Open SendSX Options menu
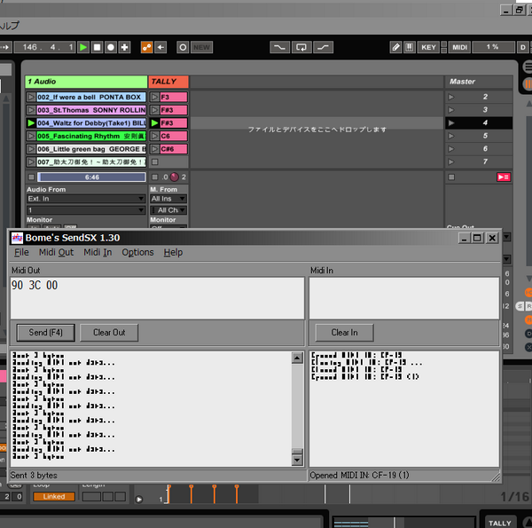Screen dimensions: 532x528 137,252
